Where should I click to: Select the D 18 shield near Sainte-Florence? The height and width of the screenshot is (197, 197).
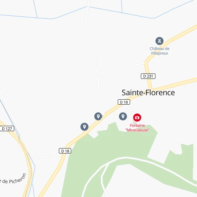click(x=124, y=102)
